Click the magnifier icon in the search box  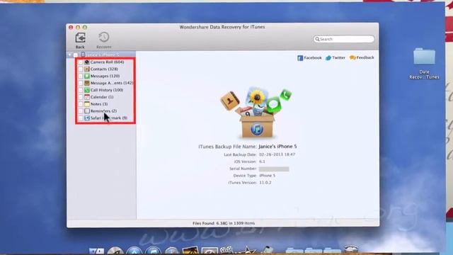tap(317, 39)
